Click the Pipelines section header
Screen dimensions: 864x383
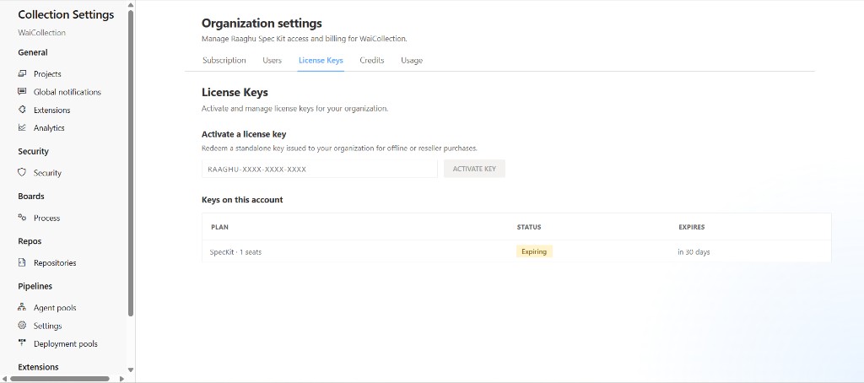tap(35, 286)
